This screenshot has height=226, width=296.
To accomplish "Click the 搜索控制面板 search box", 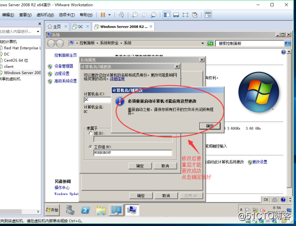I will (250, 44).
